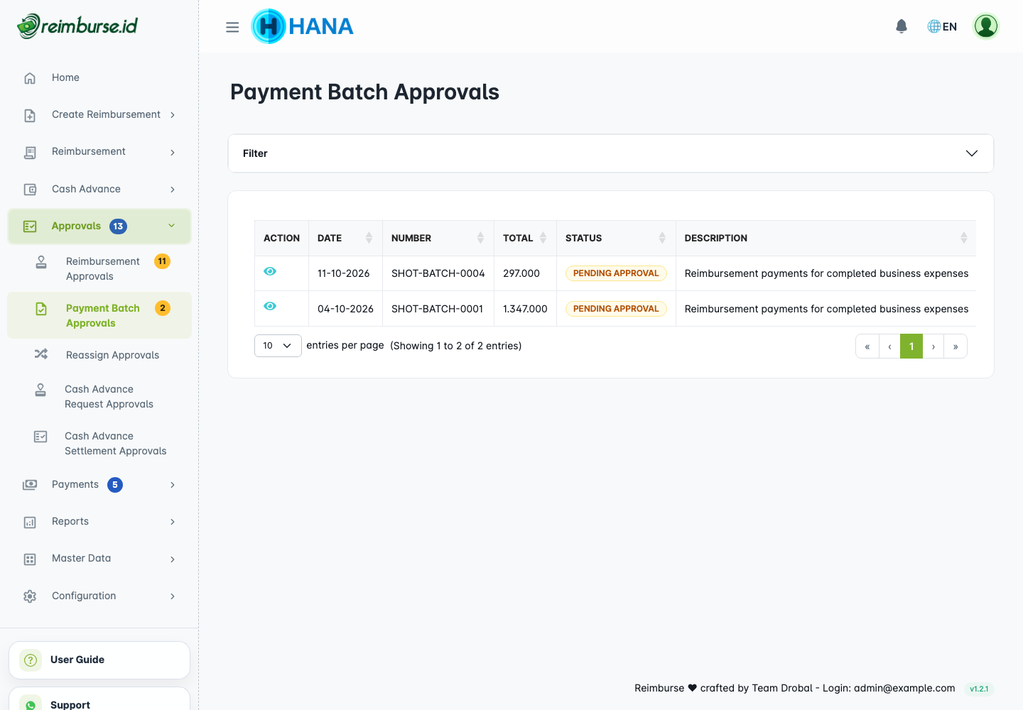This screenshot has height=710, width=1023.
Task: Expand the Filter panel
Action: click(611, 153)
